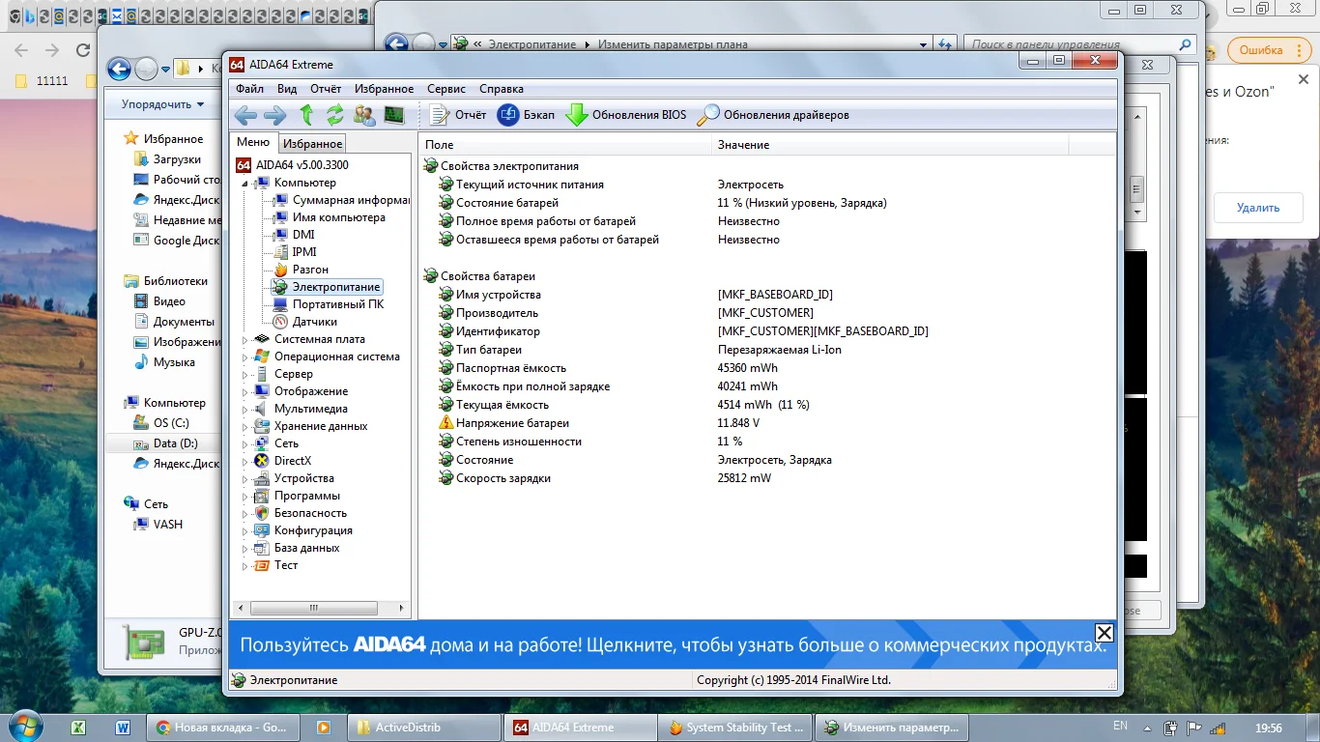This screenshot has width=1320, height=742.
Task: Collapse the Компьютер tree node
Action: point(244,183)
